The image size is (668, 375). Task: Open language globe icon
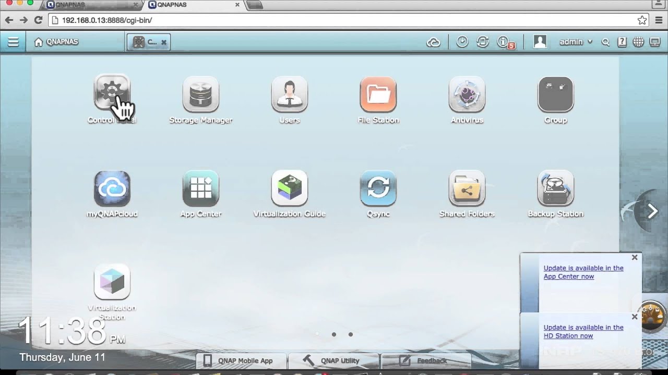click(638, 42)
